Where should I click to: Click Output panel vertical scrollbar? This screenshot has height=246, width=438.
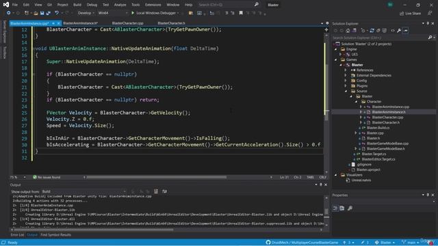(326, 211)
